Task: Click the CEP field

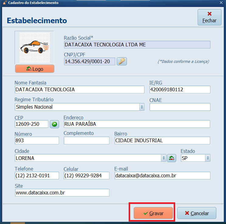Action: [x=32, y=124]
